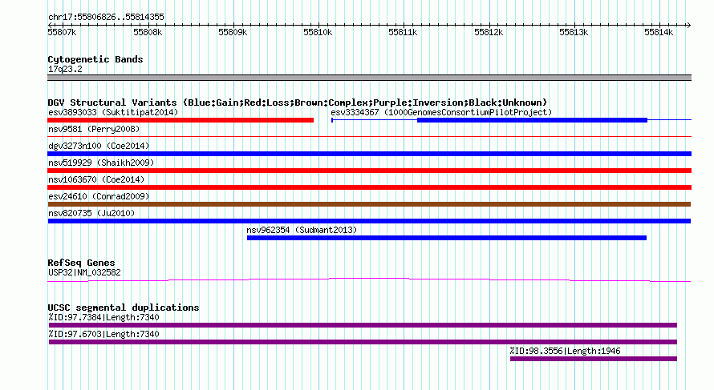
Task: Open dgv3273n100 (Coe2014) variant label
Action: [99, 146]
